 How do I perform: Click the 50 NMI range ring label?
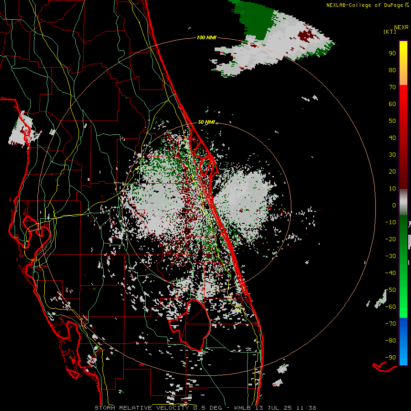206,122
